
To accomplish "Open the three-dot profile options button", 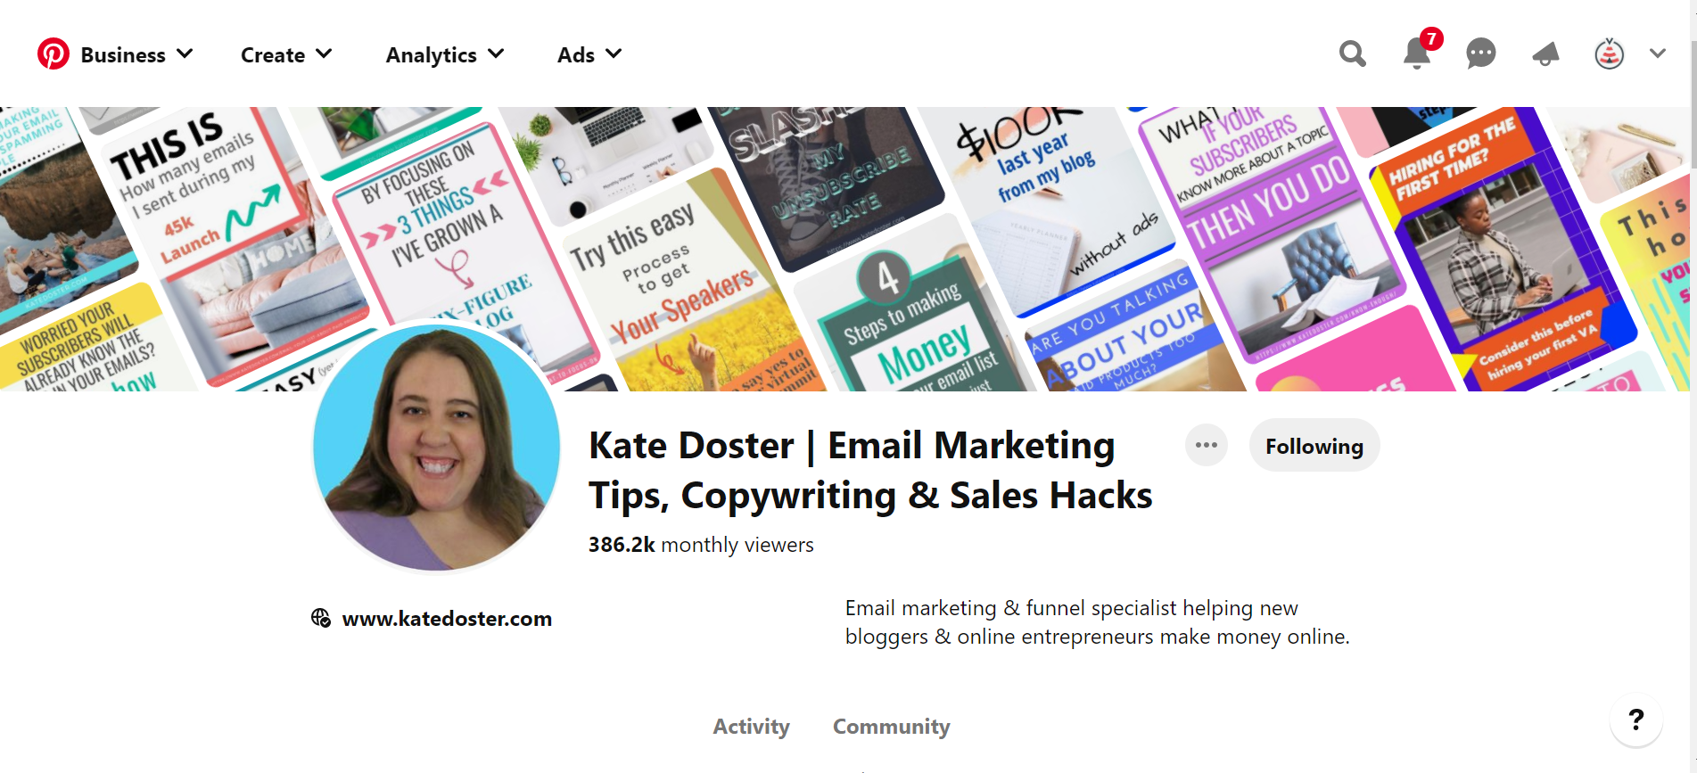I will tap(1207, 445).
